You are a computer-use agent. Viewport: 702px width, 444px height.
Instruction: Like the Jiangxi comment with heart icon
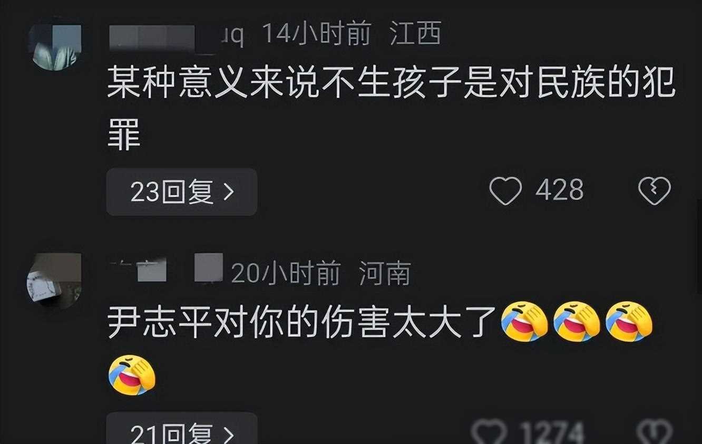tap(505, 190)
